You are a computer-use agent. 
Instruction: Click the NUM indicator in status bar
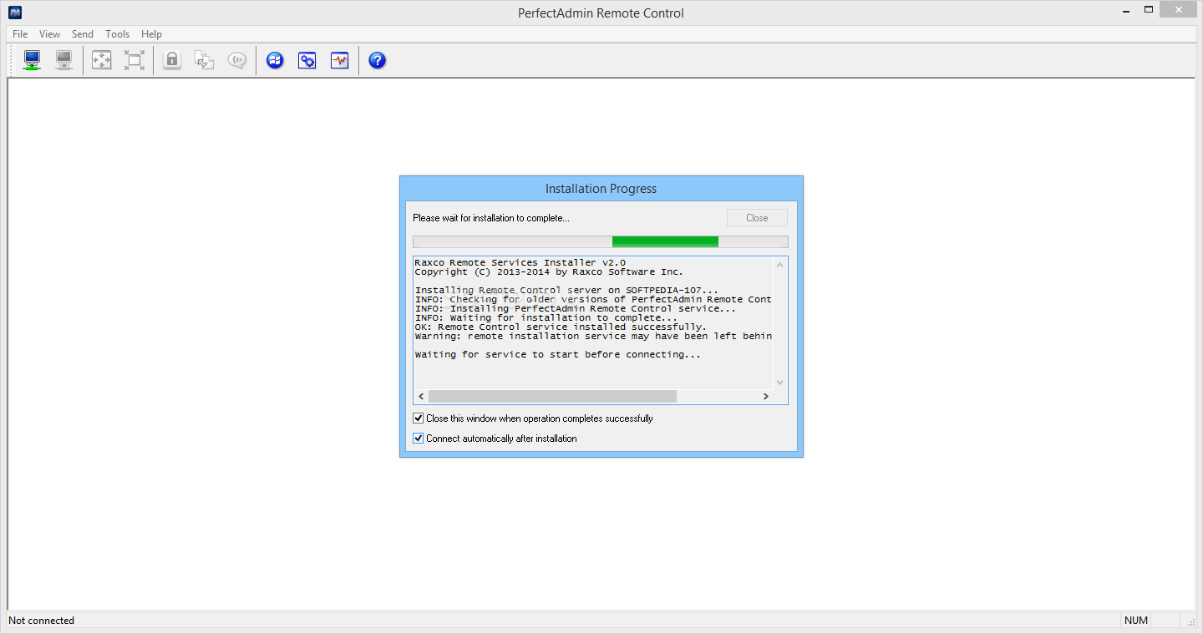coord(1136,621)
